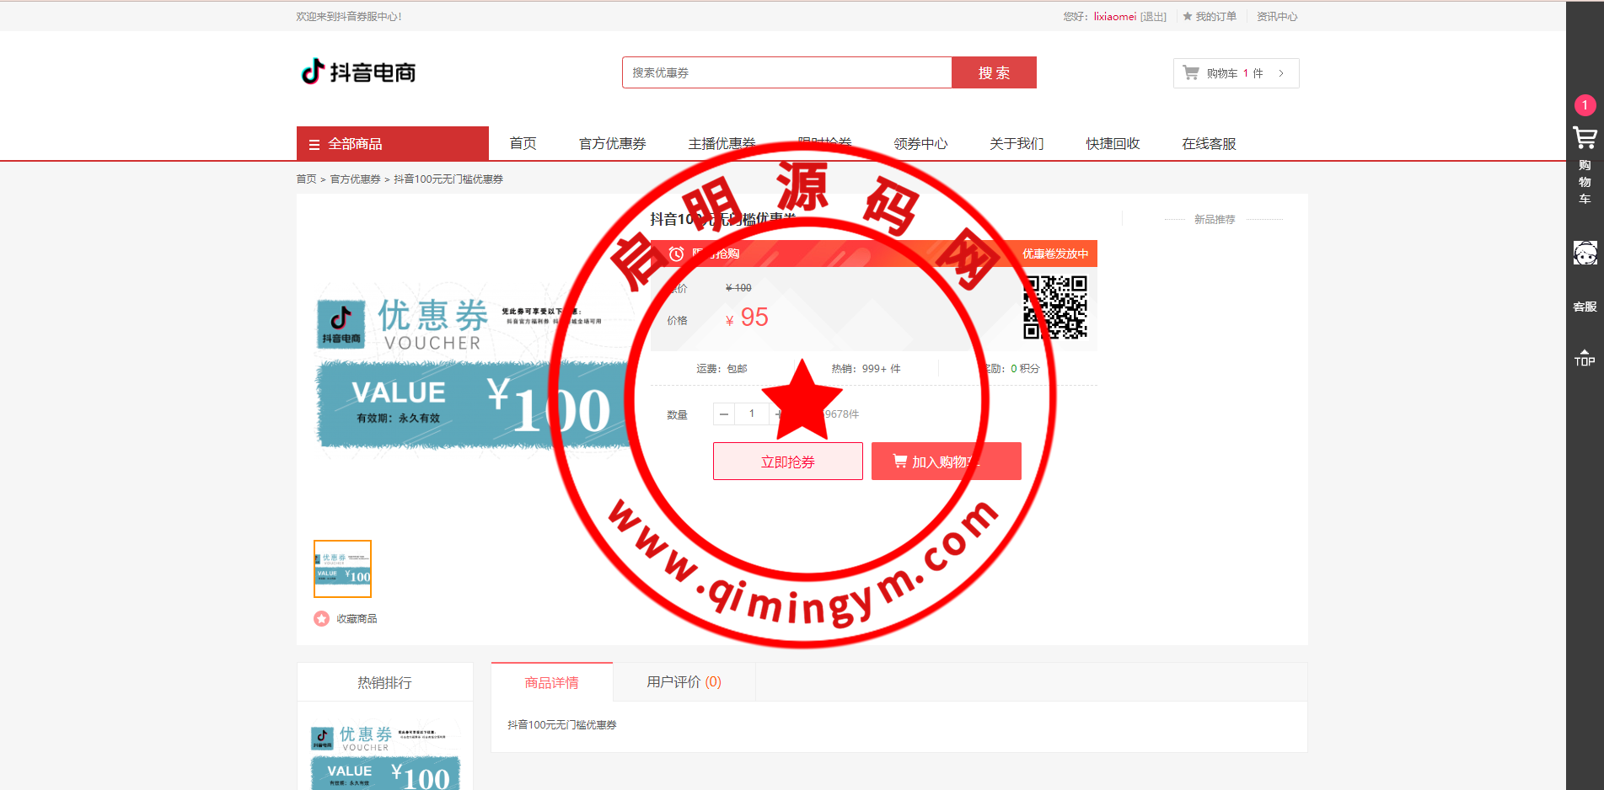Click the favorite product star icon

pyautogui.click(x=321, y=619)
